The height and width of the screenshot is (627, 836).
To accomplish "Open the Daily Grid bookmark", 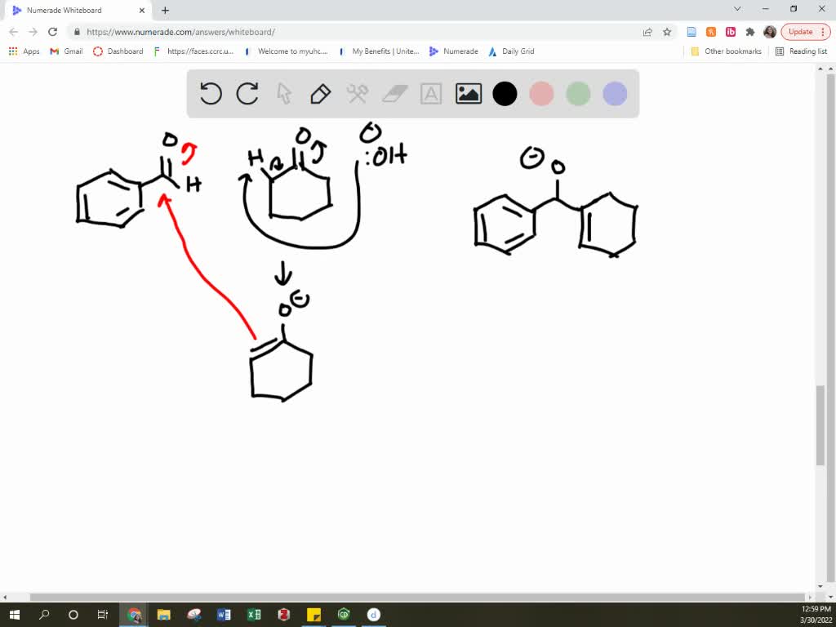I will (511, 51).
